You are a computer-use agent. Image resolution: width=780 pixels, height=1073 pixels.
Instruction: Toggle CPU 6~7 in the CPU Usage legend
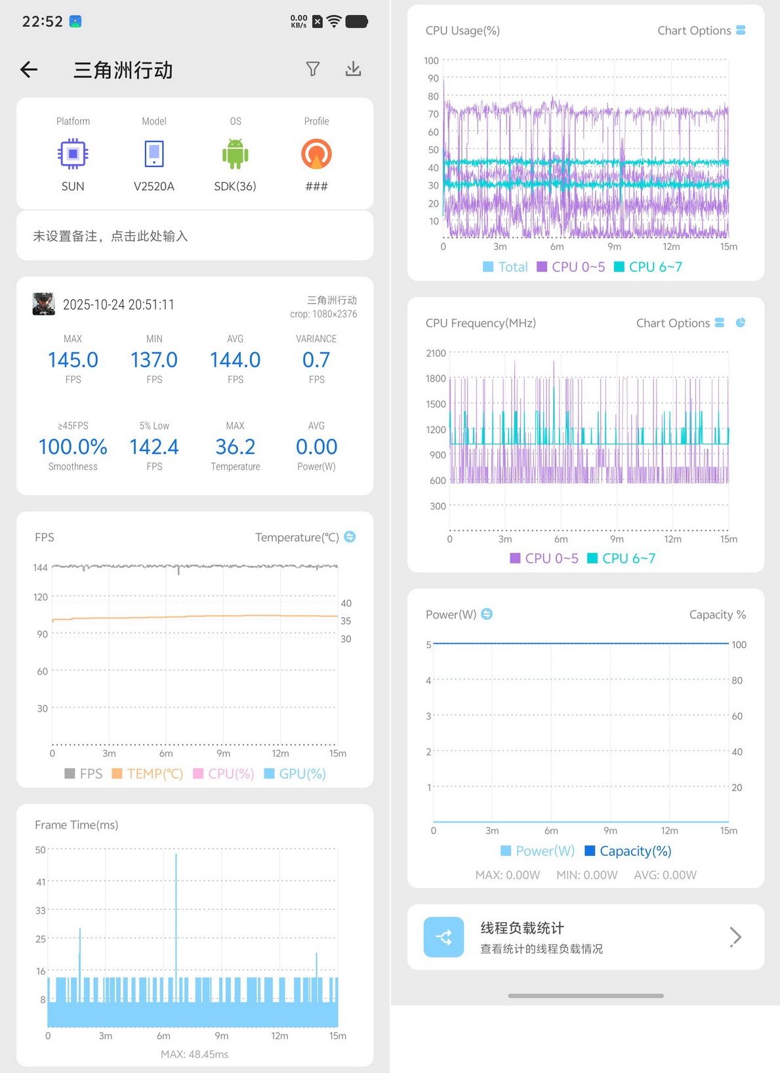click(x=648, y=267)
